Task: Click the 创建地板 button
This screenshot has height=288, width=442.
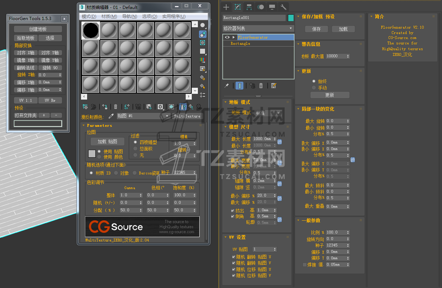Action: pyautogui.click(x=38, y=29)
